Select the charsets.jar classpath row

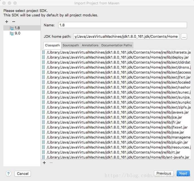116,52
